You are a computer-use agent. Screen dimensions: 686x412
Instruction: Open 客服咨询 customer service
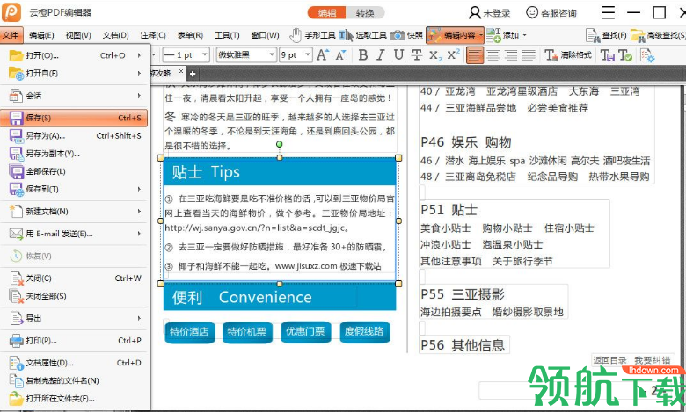551,12
